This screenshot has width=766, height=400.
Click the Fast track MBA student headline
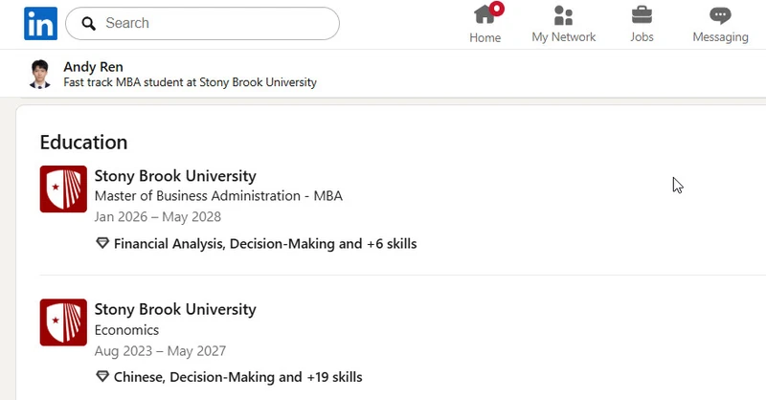(x=190, y=82)
